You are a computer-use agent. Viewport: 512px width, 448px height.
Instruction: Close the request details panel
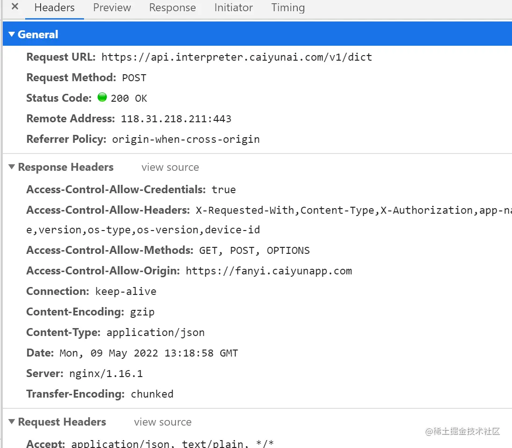point(15,7)
